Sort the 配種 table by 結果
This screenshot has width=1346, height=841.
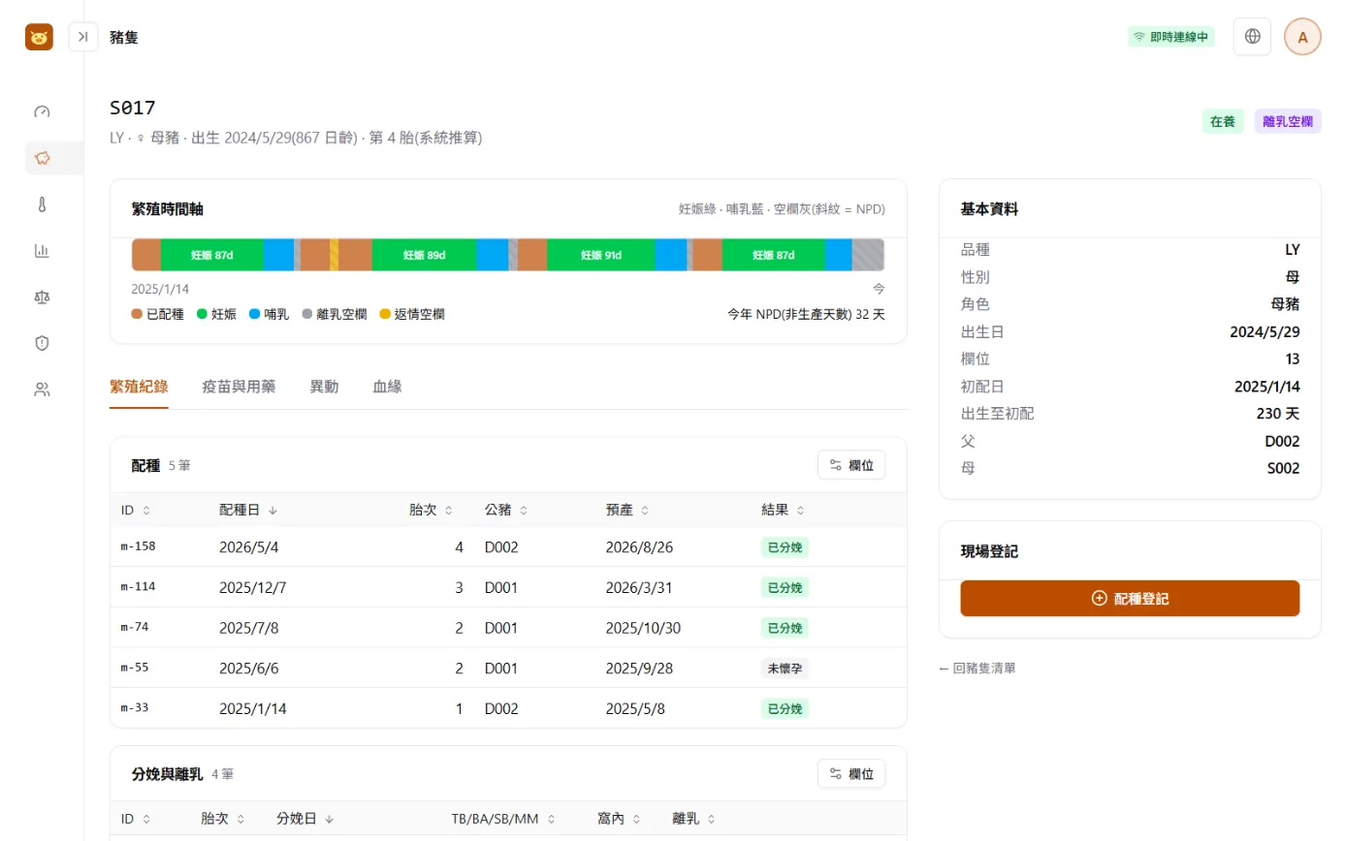(784, 510)
